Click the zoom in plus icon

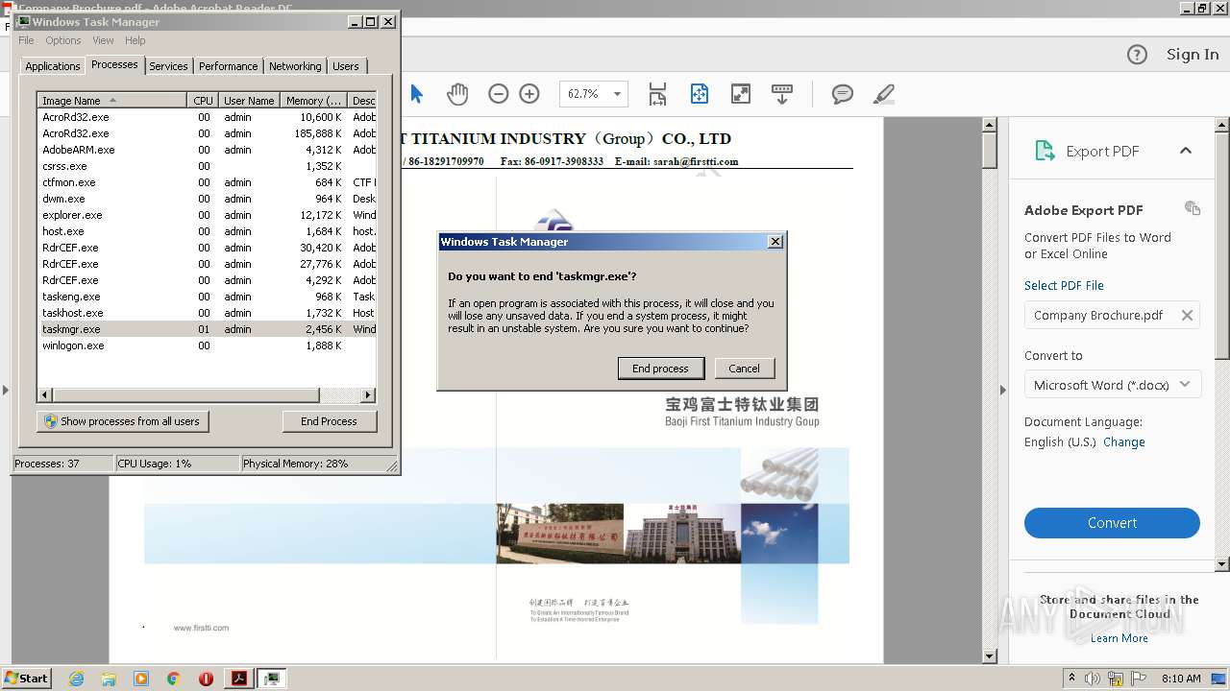(529, 93)
